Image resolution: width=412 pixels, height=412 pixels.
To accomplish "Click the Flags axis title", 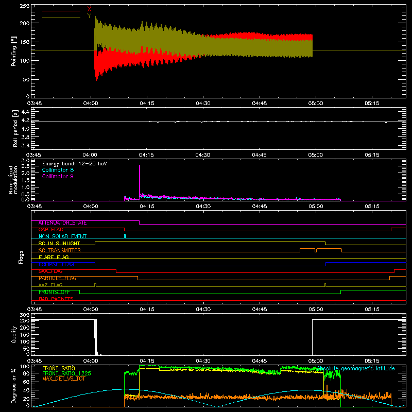I will click(21, 257).
